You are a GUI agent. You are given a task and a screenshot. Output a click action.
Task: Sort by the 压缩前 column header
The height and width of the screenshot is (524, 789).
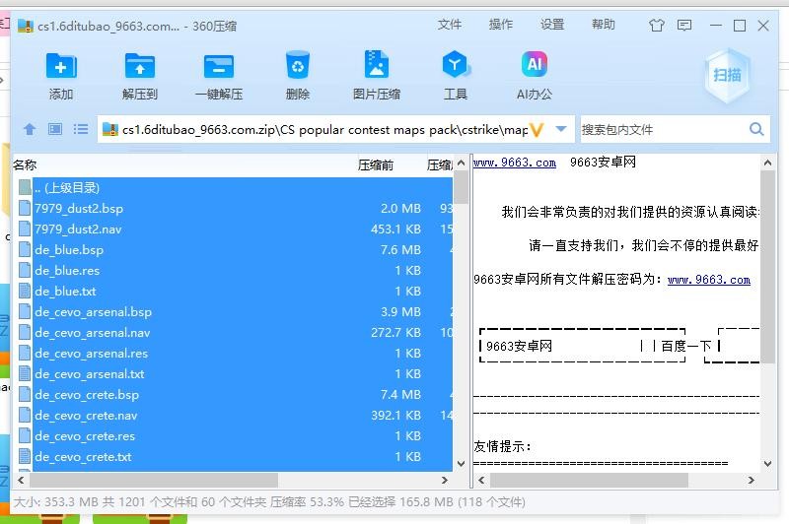(x=376, y=164)
